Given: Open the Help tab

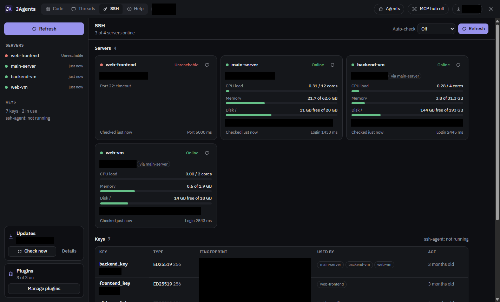Looking at the screenshot, I should 135,9.
